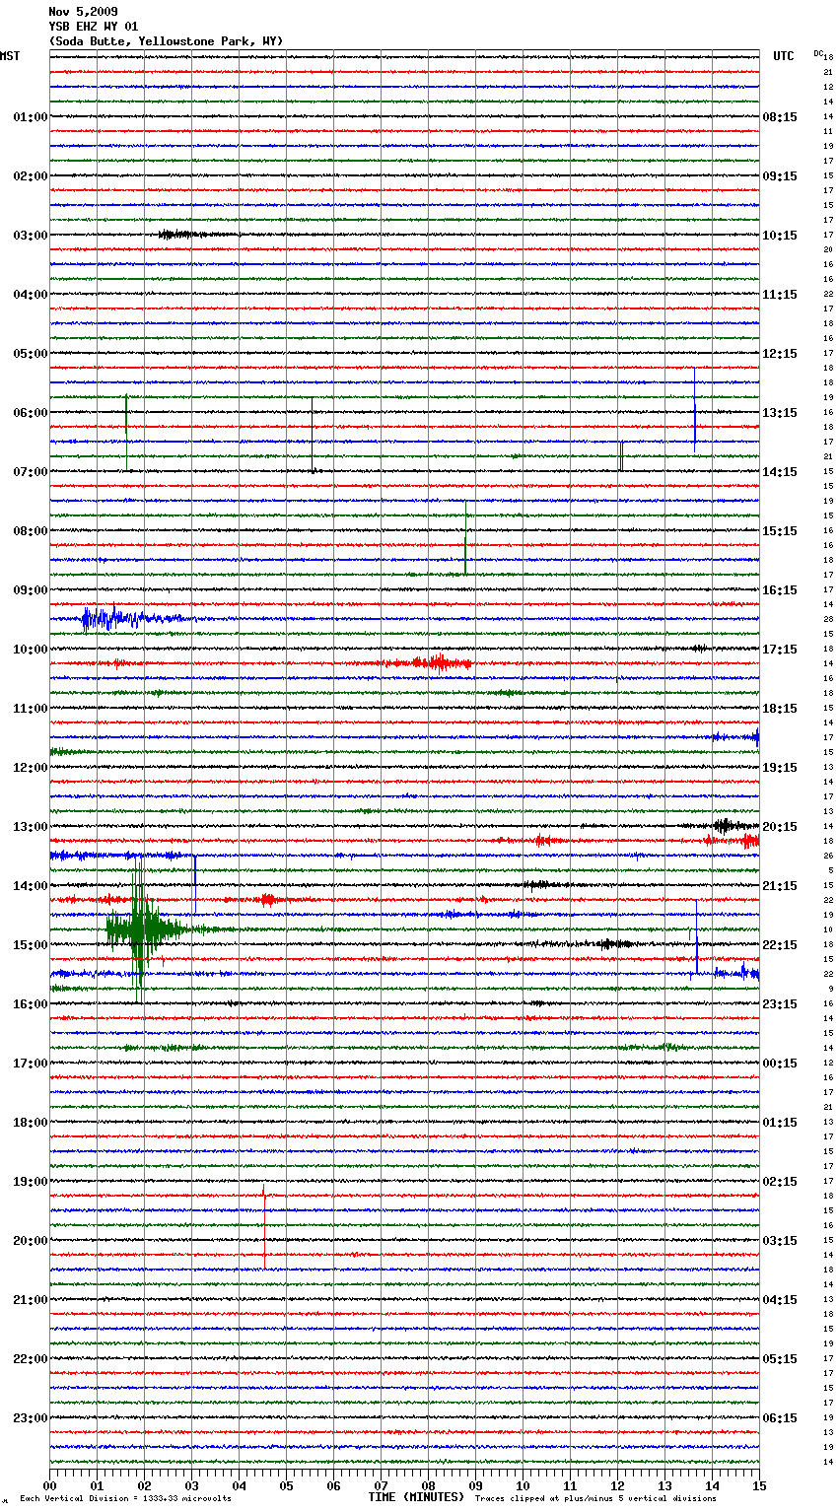Click the "DC" column header

[818, 52]
